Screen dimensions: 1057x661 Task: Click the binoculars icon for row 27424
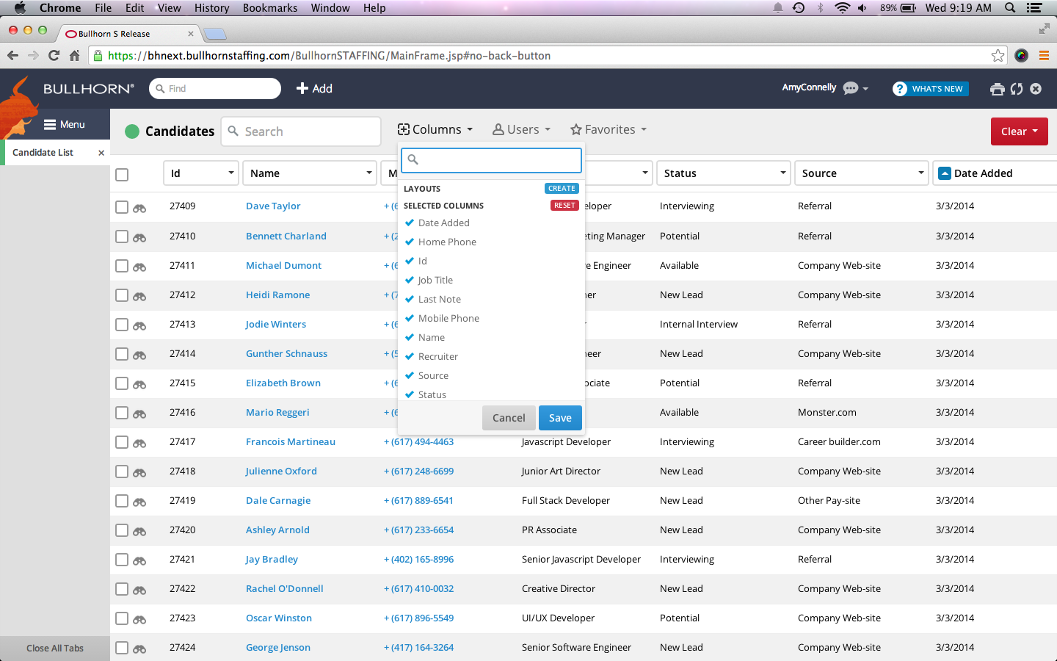click(139, 649)
